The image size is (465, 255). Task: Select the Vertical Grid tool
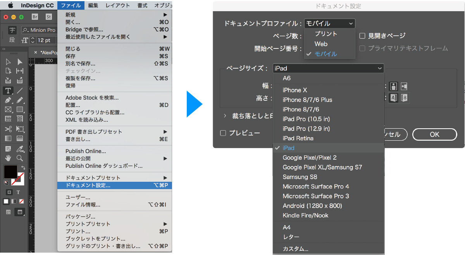coord(20,119)
